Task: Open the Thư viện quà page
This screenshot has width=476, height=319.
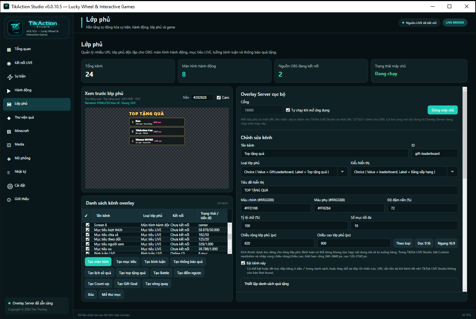Action: click(37, 117)
